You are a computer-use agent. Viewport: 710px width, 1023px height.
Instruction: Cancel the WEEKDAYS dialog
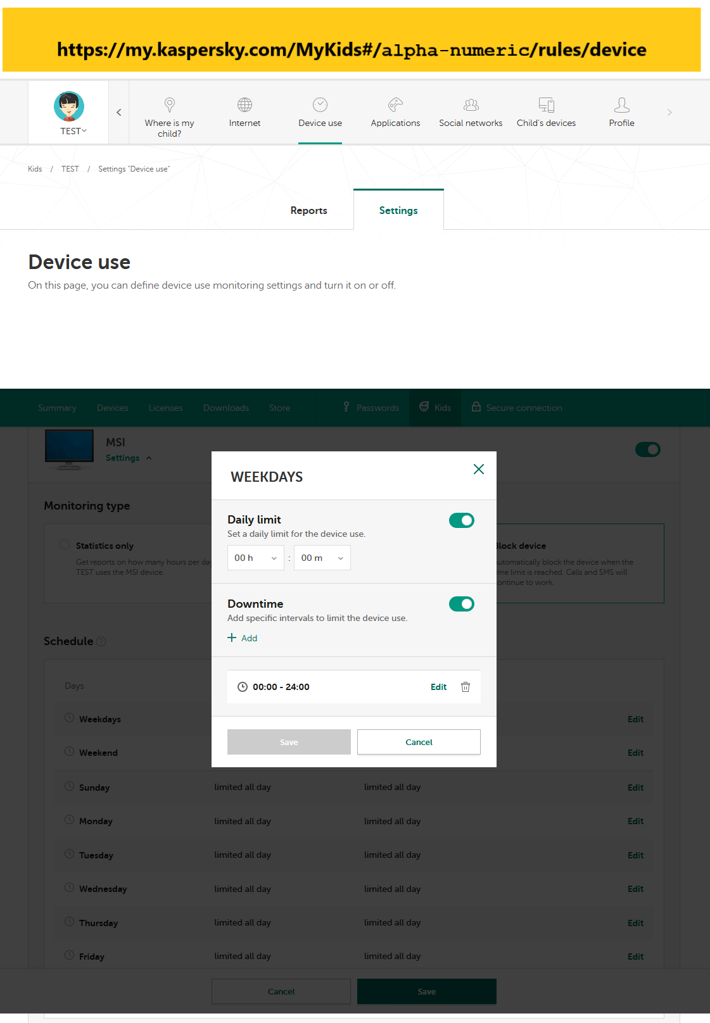(x=419, y=742)
